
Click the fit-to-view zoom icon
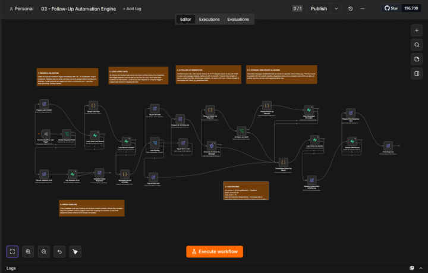12,252
